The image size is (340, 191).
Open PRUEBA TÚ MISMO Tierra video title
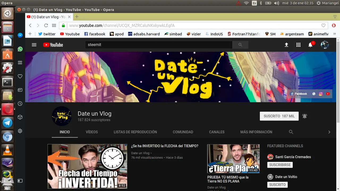click(228, 179)
